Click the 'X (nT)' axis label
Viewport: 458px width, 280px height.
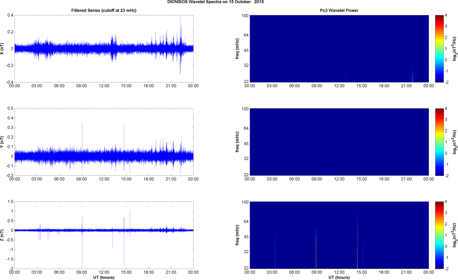coord(2,49)
